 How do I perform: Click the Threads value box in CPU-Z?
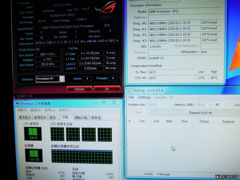113,78
